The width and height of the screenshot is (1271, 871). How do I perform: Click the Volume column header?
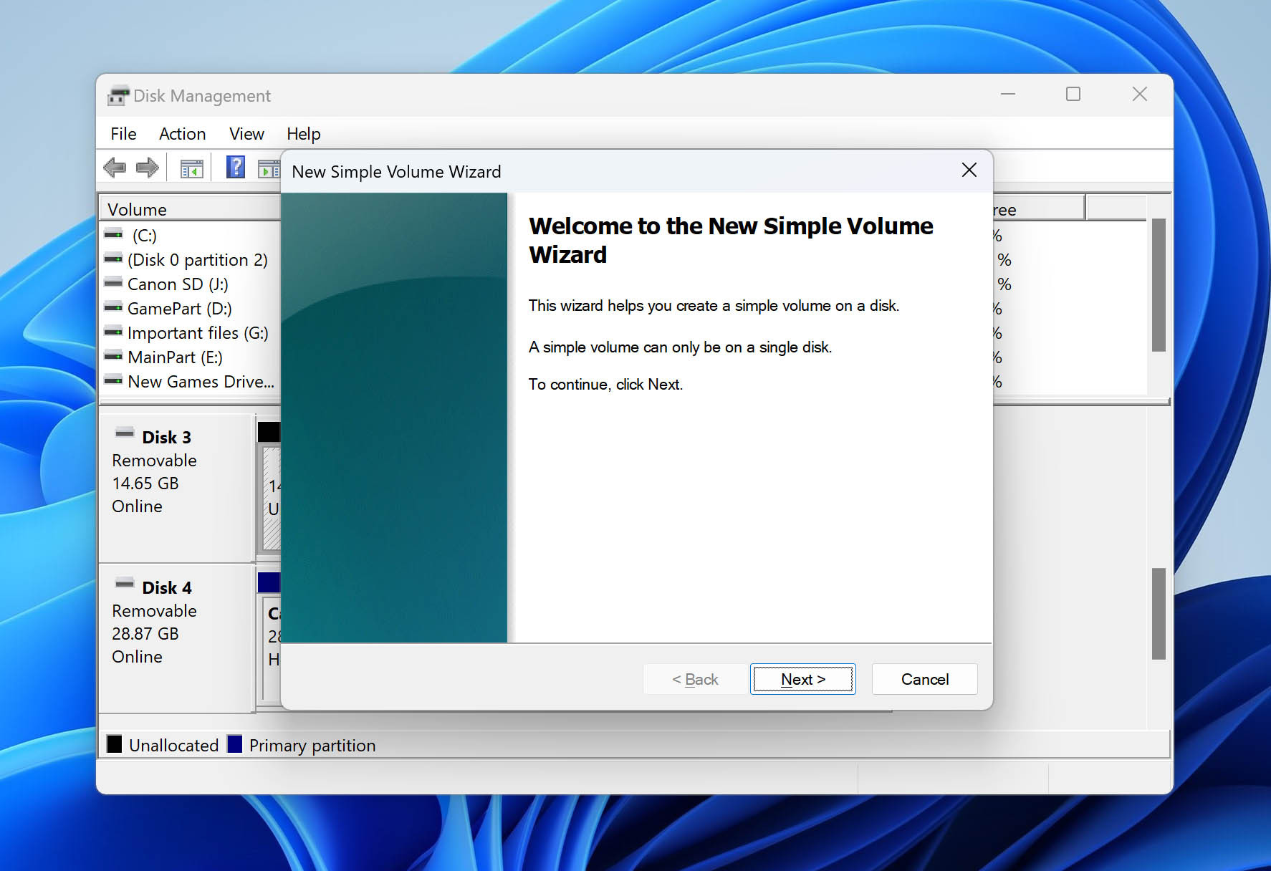coord(189,209)
